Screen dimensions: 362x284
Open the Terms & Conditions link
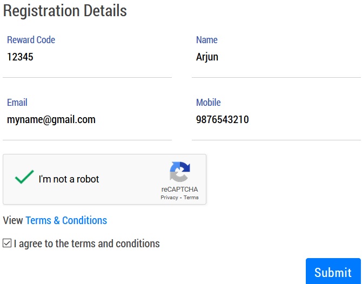66,220
